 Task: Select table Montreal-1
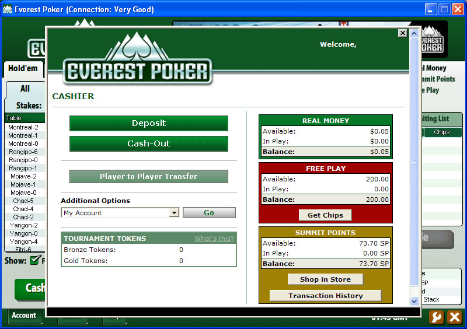(23, 135)
